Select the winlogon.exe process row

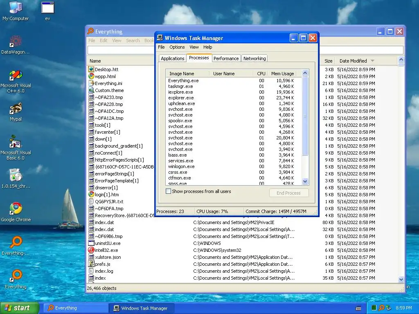tap(234, 167)
